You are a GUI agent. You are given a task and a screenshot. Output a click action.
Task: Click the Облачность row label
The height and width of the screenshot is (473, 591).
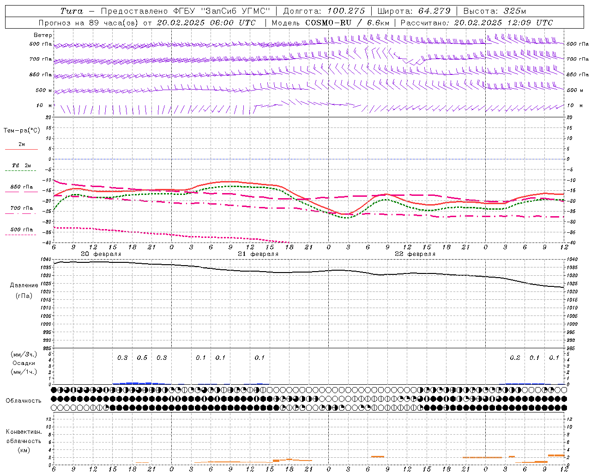(24, 400)
